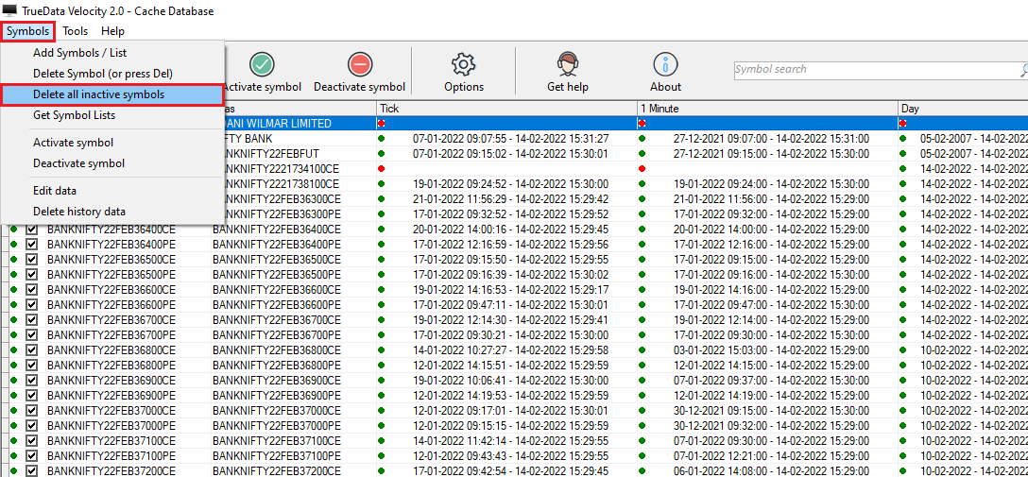
Task: Click symbol name BANKNIFTY22FEB36600CE
Action: tap(111, 289)
